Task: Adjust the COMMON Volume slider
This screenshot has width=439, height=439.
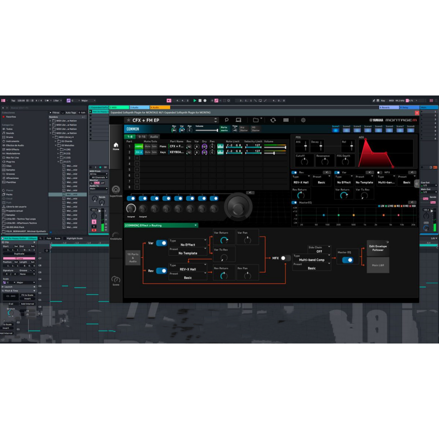Action: click(207, 130)
